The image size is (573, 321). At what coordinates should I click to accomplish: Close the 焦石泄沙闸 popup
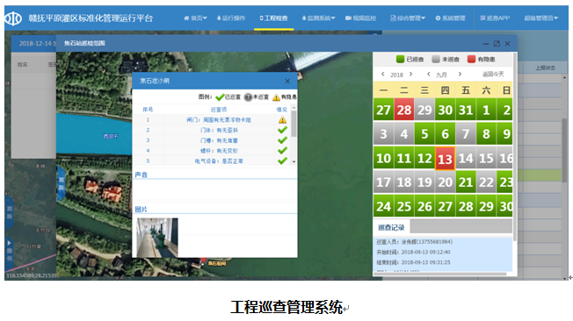tap(287, 81)
